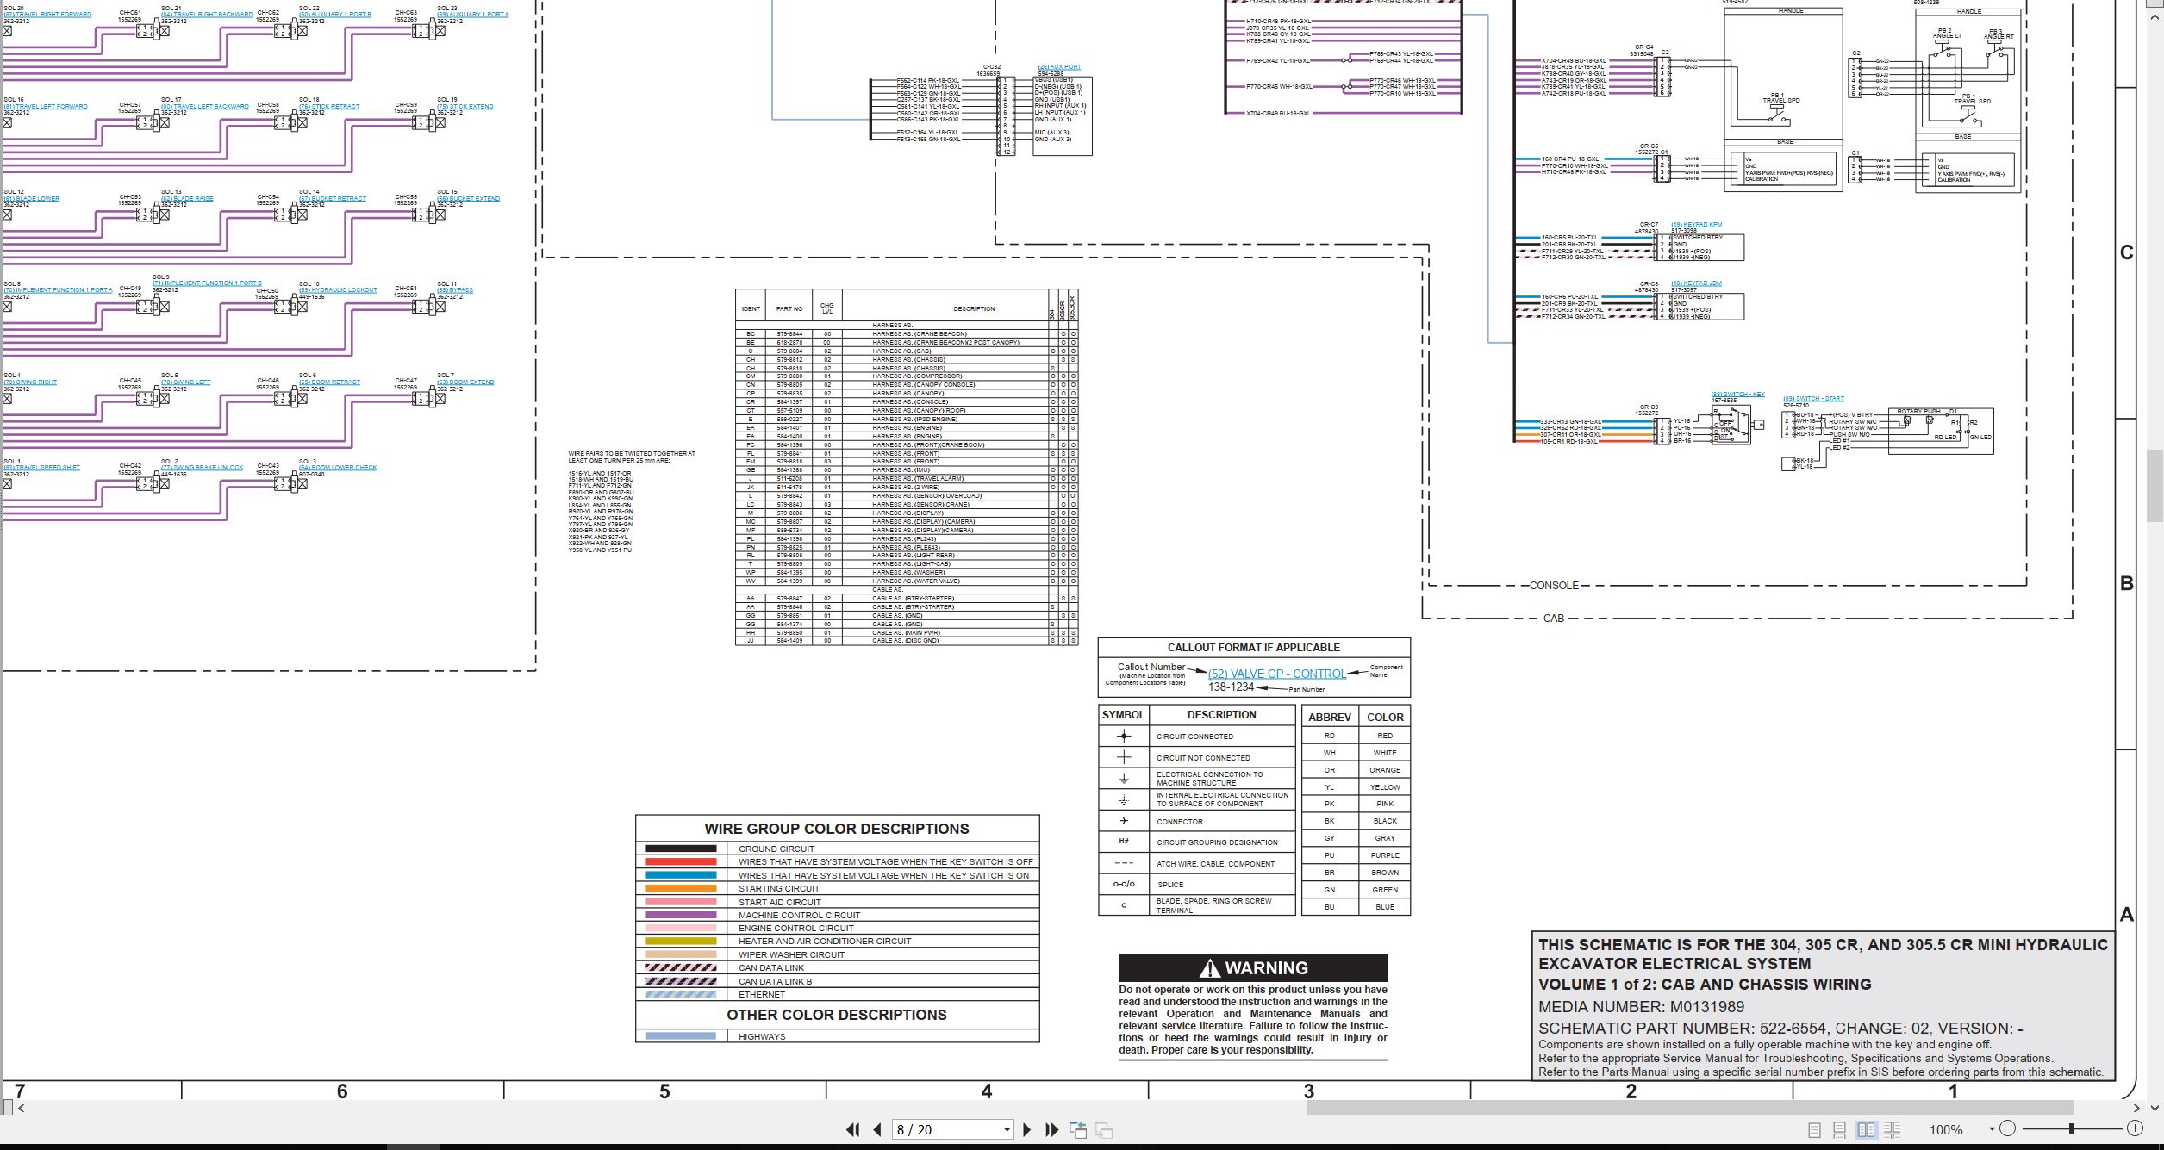The height and width of the screenshot is (1150, 2164).
Task: Open the (79) SWING RIGHT link
Action: tap(30, 382)
